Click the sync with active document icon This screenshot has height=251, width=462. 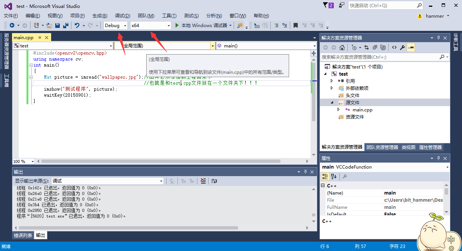point(367,47)
